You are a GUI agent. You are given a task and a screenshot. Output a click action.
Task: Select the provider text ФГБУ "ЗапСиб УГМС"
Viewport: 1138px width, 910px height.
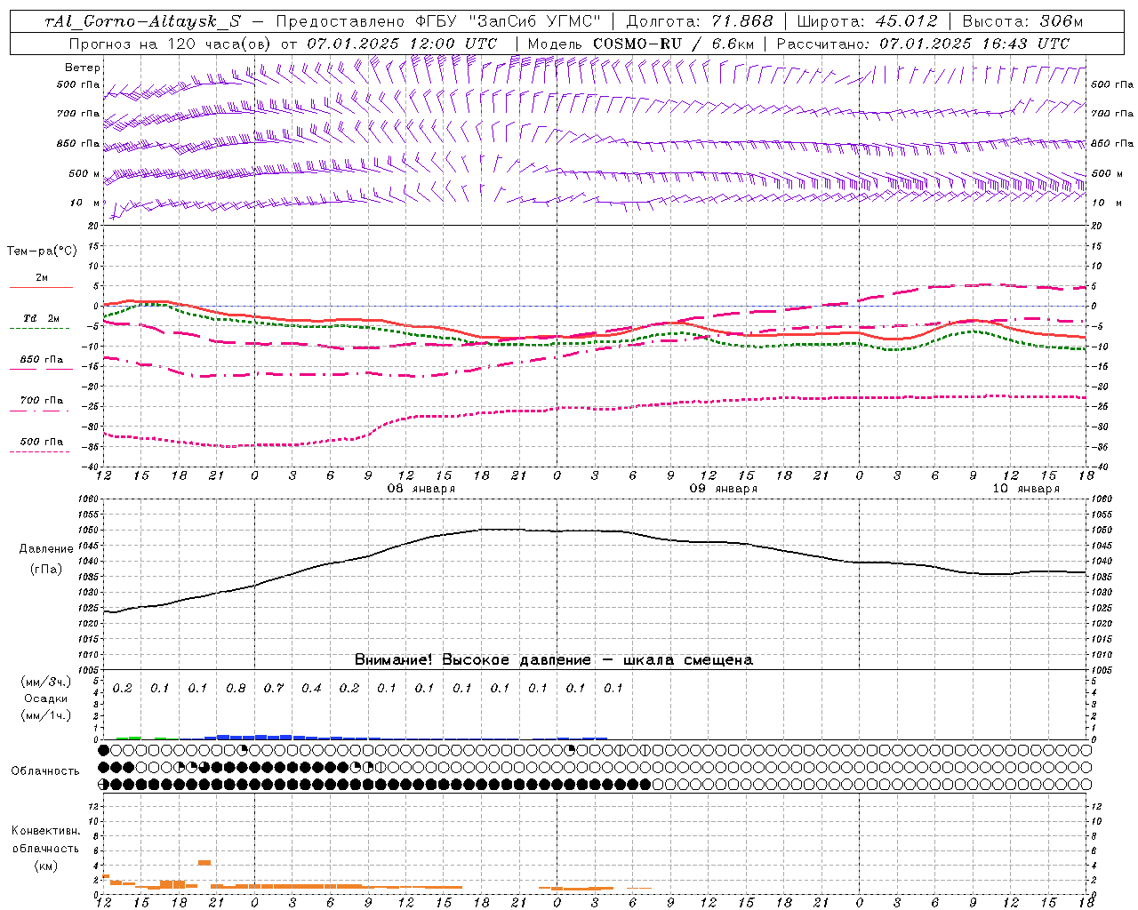tap(507, 21)
